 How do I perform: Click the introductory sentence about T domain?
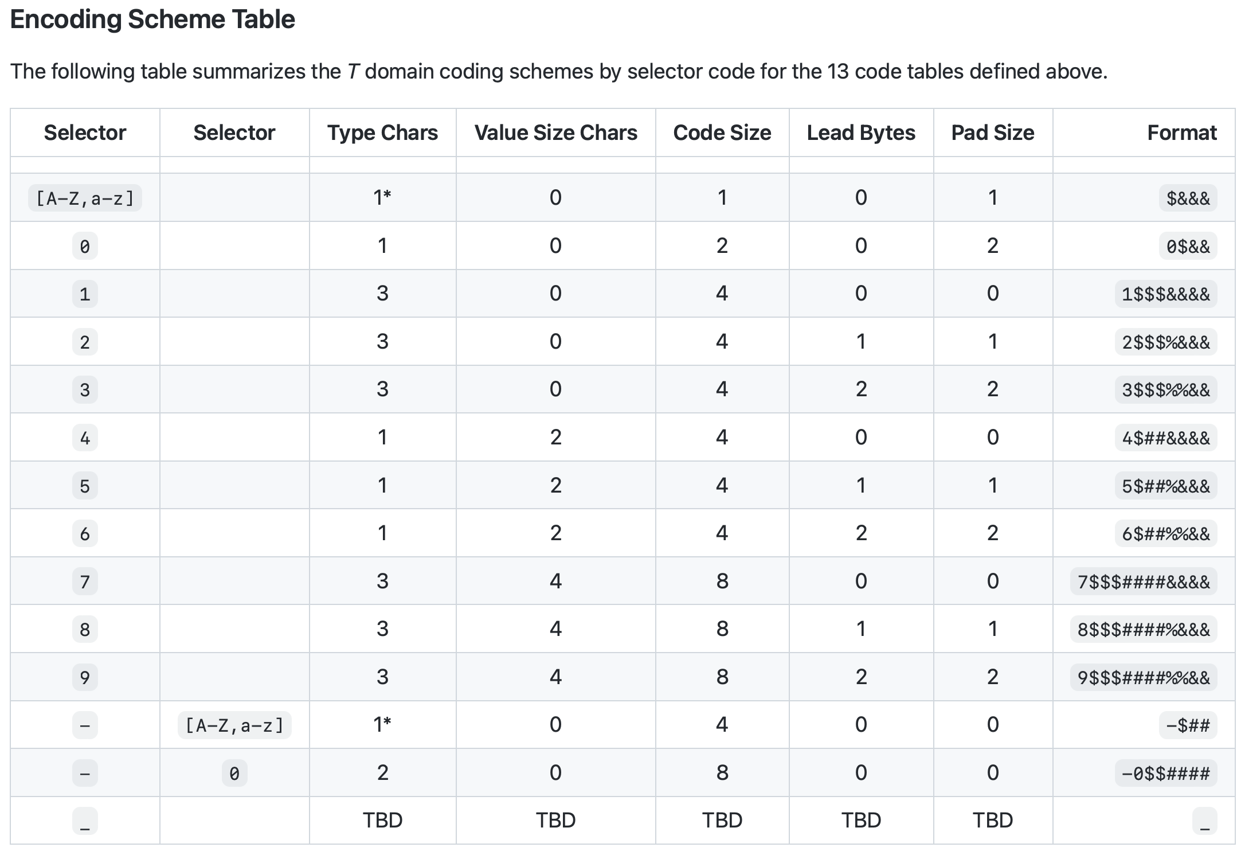558,72
